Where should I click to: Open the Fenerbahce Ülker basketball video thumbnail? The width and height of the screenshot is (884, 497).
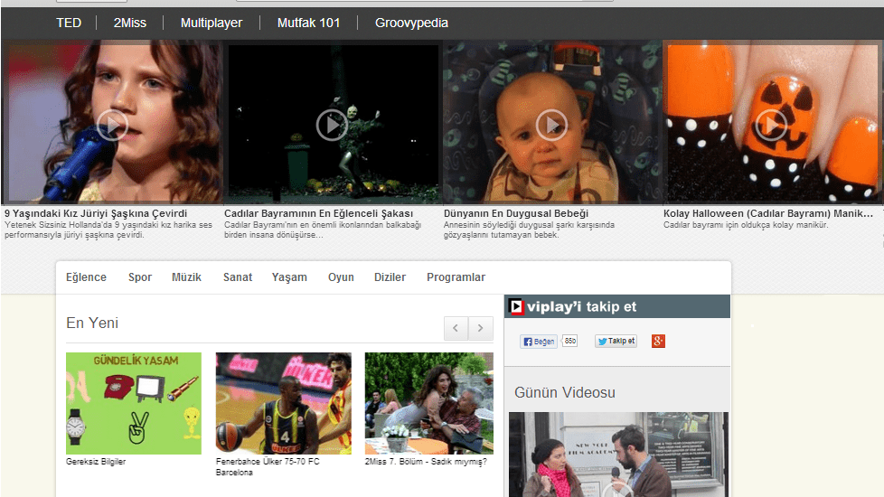coord(283,403)
